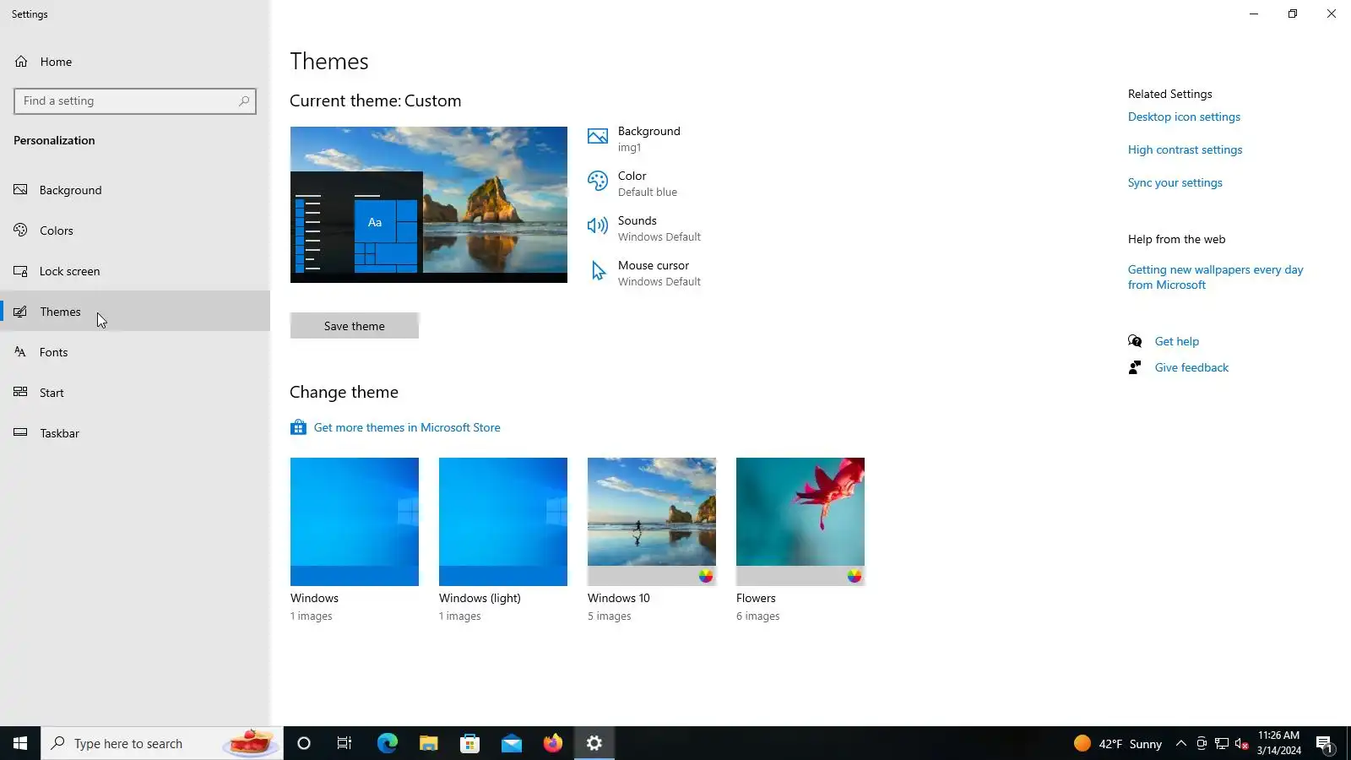Open High contrast settings
The image size is (1351, 760).
(x=1185, y=149)
